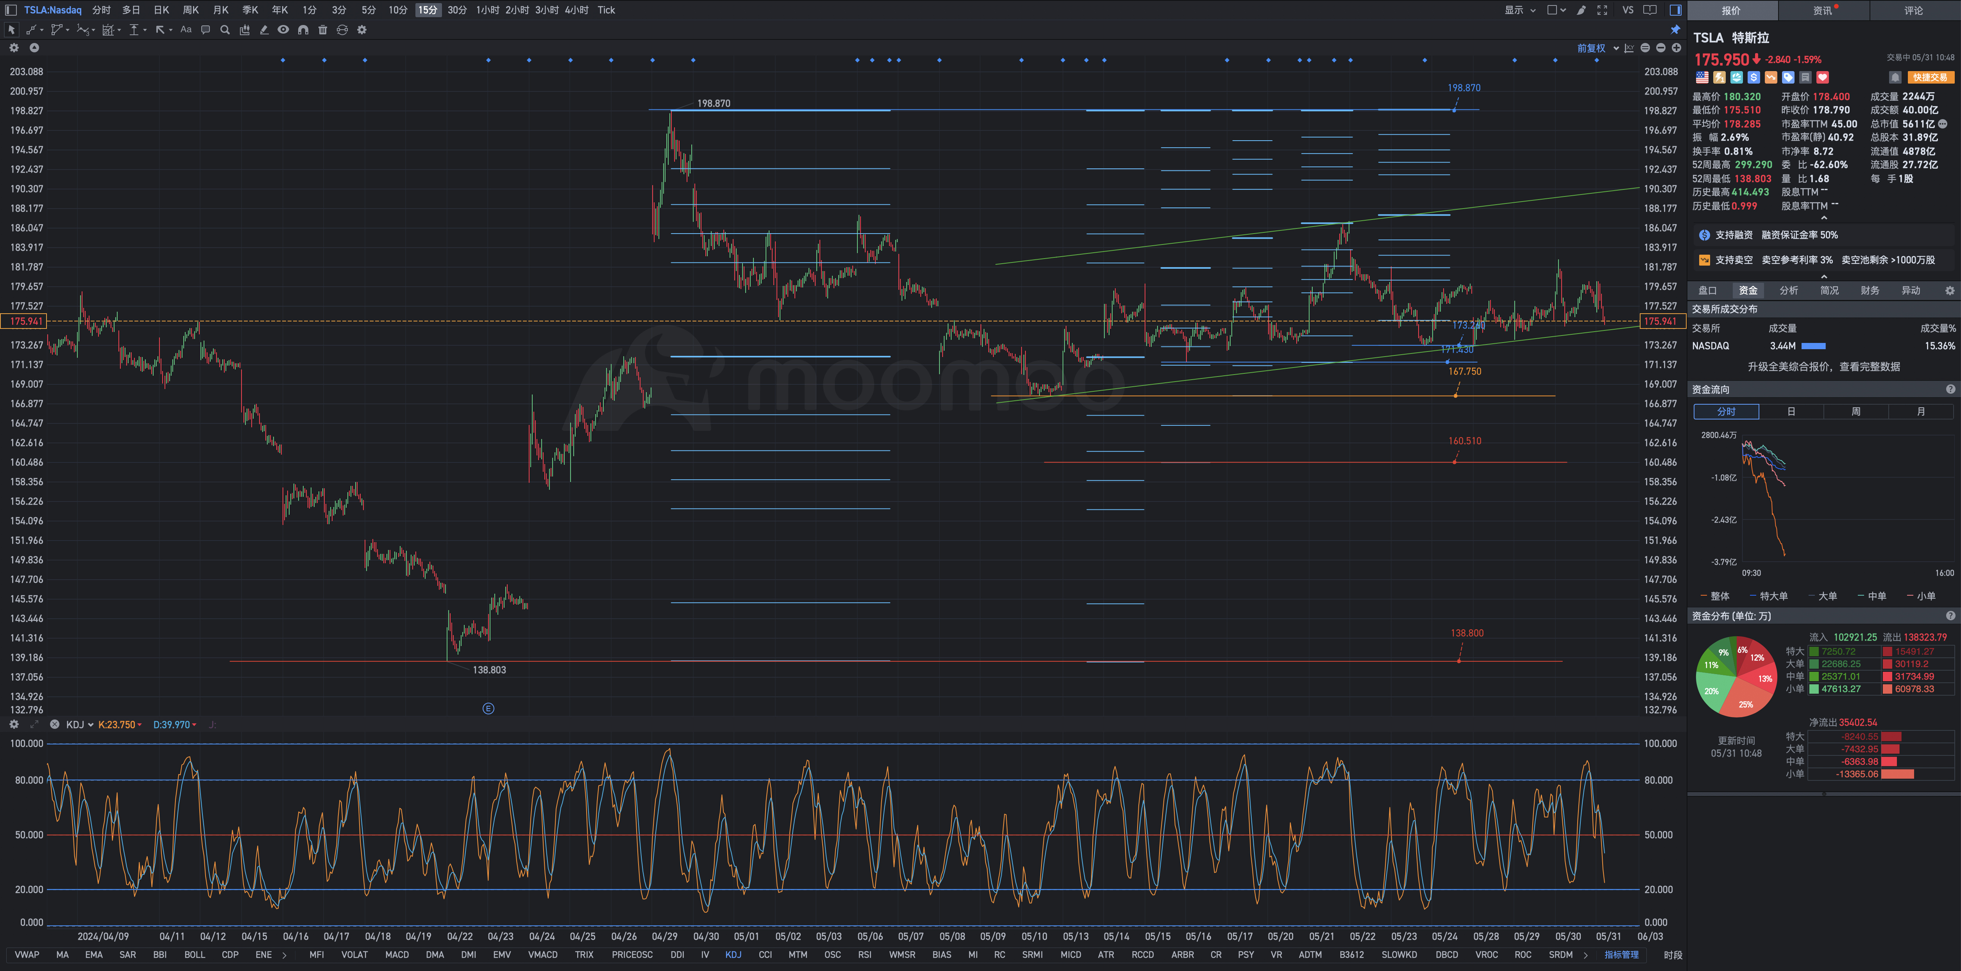Pin the chart toolbar
The height and width of the screenshot is (971, 1961).
(x=1676, y=30)
